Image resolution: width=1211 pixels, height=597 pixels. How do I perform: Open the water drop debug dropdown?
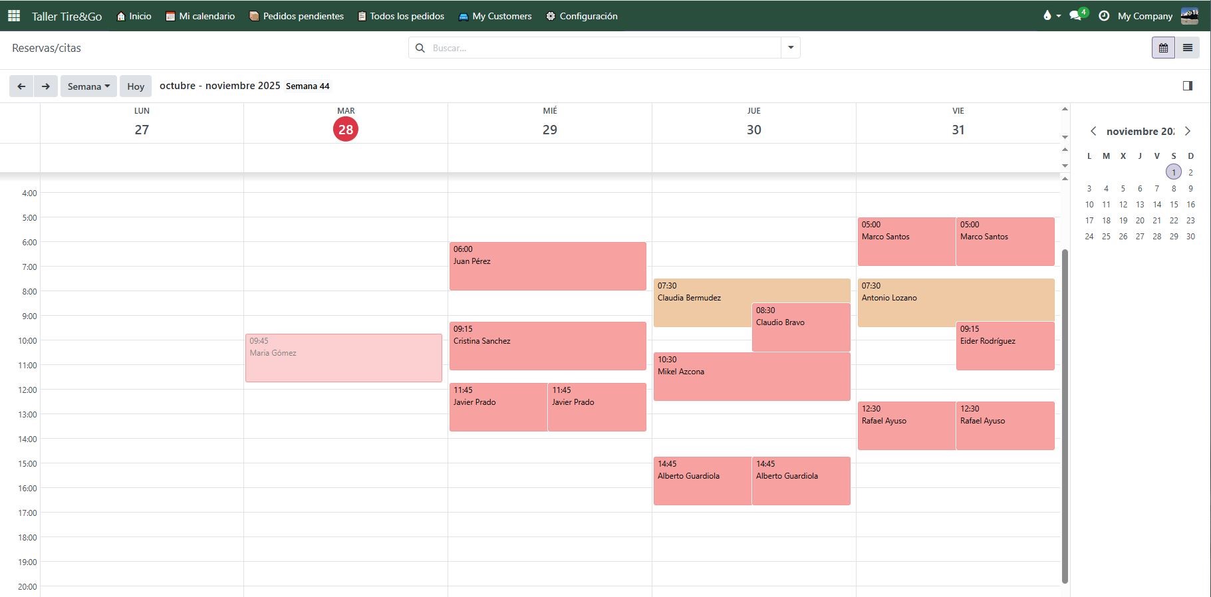[x=1051, y=16]
